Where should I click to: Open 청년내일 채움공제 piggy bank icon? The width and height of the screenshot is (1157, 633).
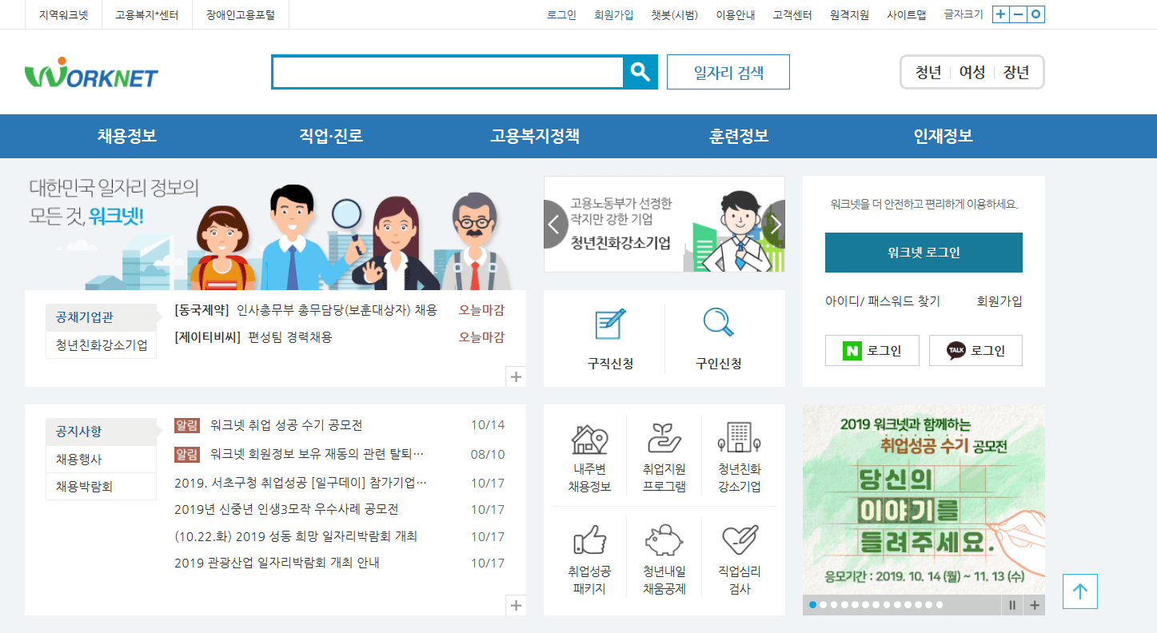[x=664, y=541]
